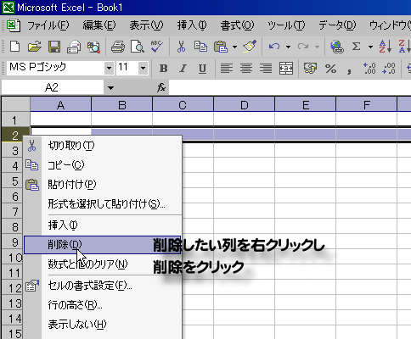The width and height of the screenshot is (411, 339).
Task: Click the fx Insert Function icon
Action: click(161, 88)
